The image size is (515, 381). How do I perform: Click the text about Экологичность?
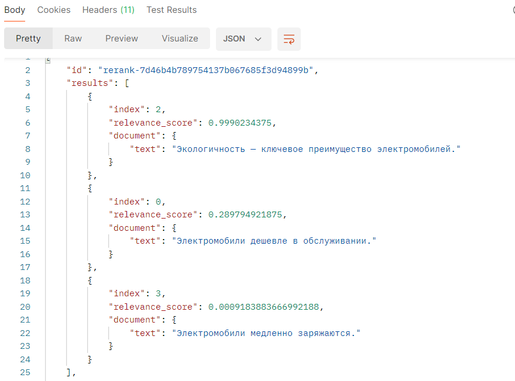click(x=316, y=149)
